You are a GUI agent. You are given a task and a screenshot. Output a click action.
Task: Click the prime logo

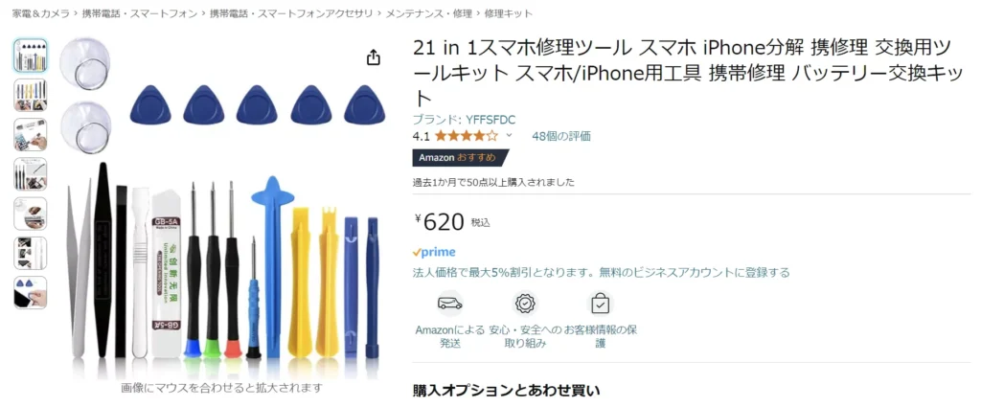tap(434, 252)
